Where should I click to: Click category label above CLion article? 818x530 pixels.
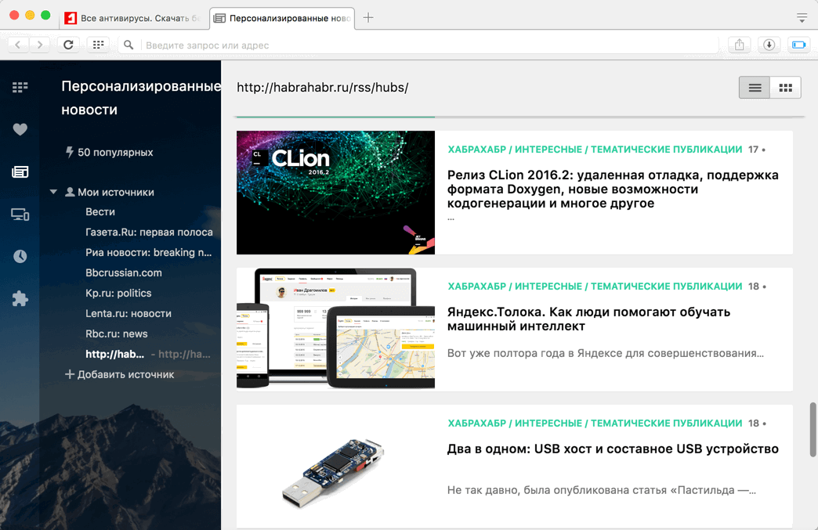(x=595, y=149)
